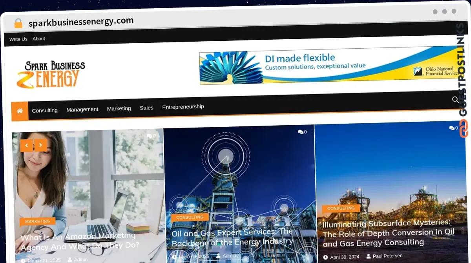Click CONSULTING tag on Oil and Gas post
The image size is (471, 263).
[190, 217]
